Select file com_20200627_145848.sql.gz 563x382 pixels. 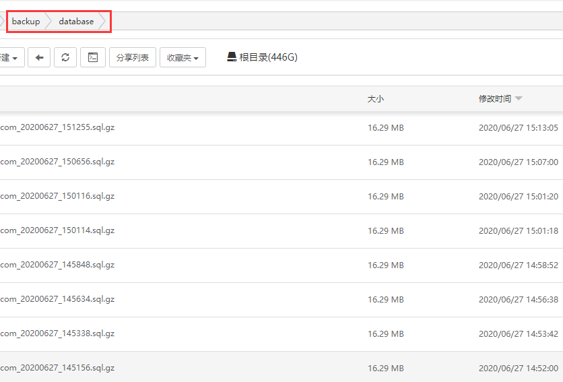(x=57, y=265)
